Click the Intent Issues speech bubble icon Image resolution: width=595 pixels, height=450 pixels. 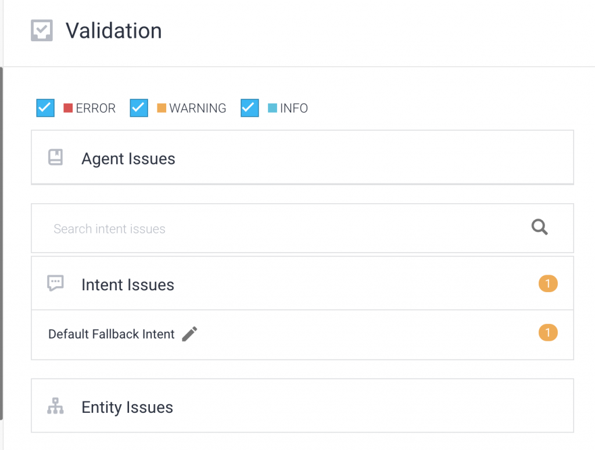(x=55, y=284)
